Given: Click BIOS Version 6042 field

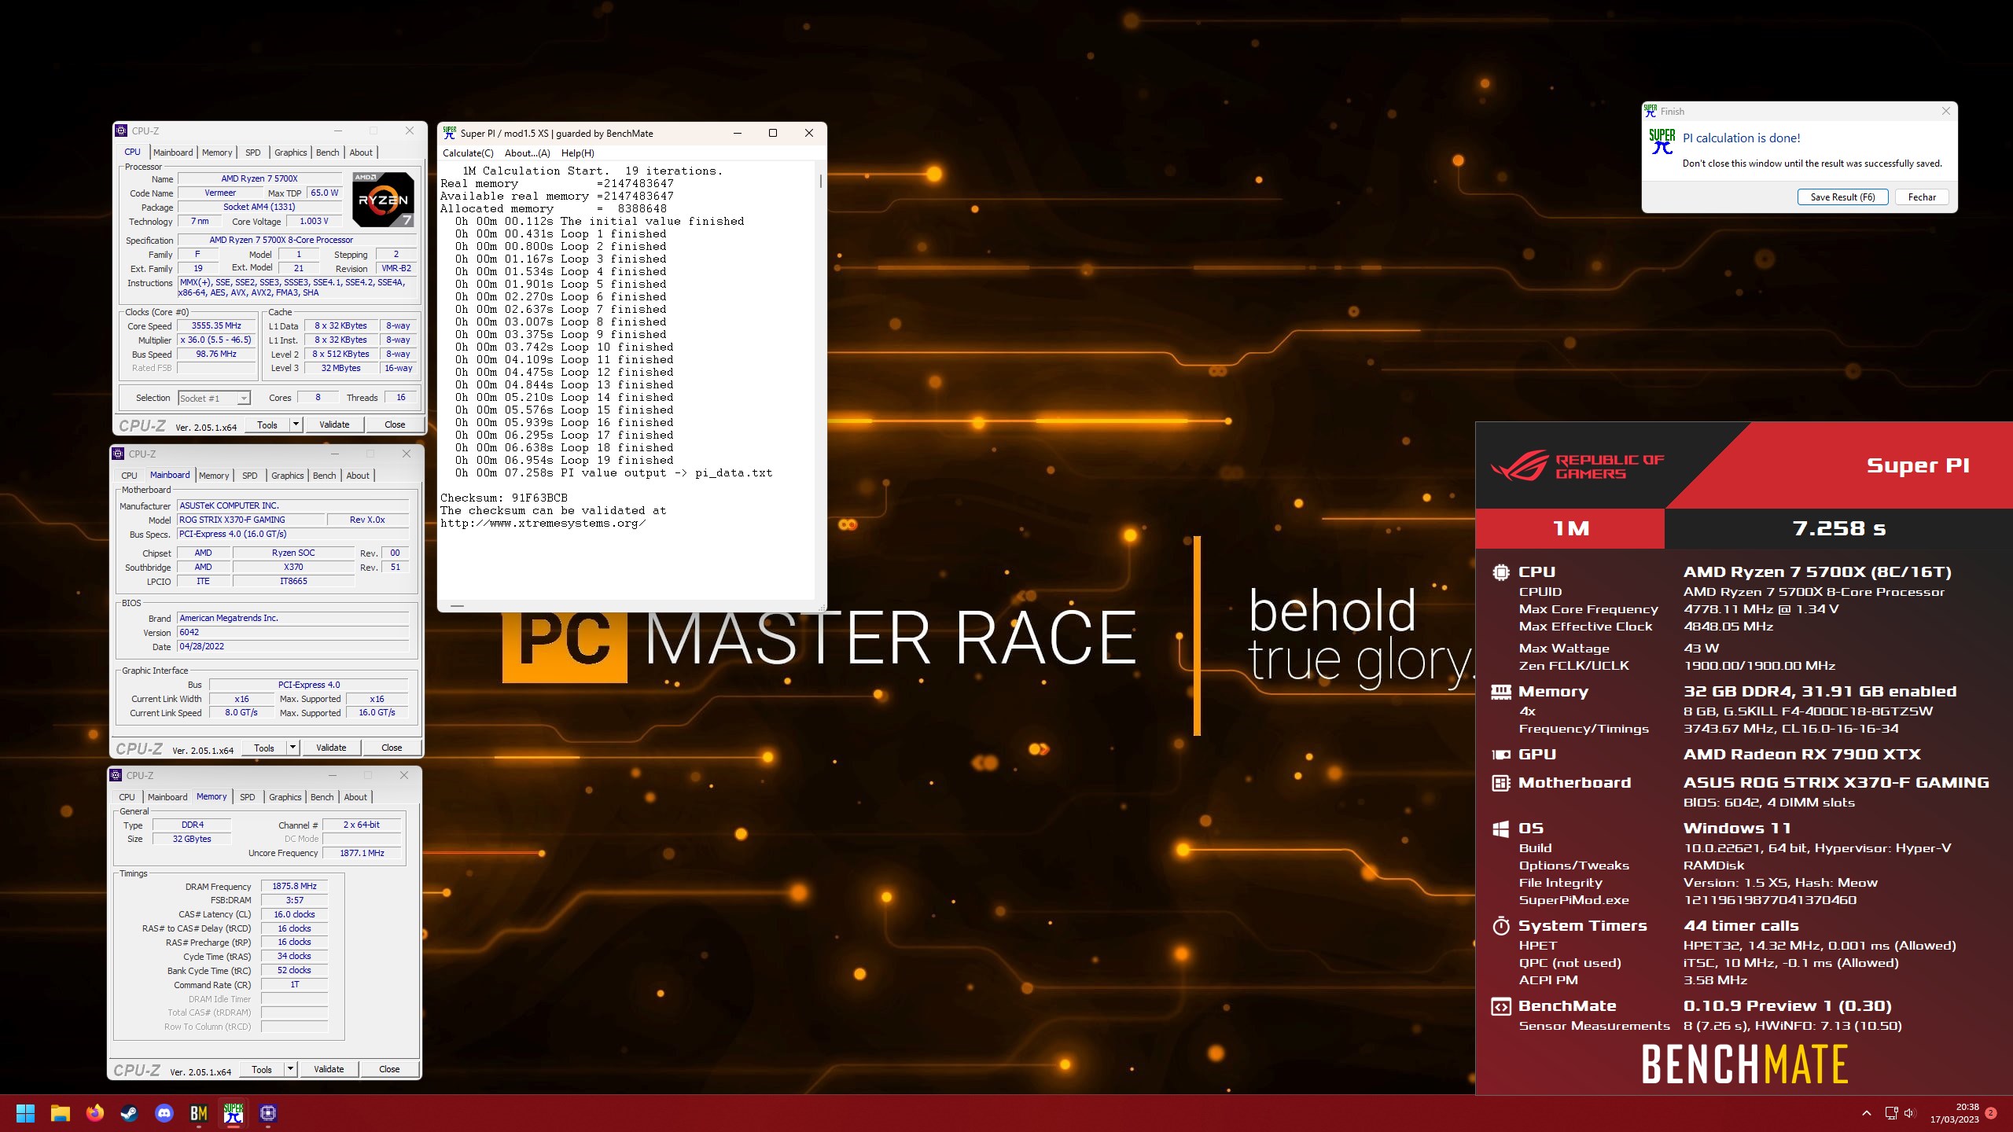Looking at the screenshot, I should [x=293, y=632].
